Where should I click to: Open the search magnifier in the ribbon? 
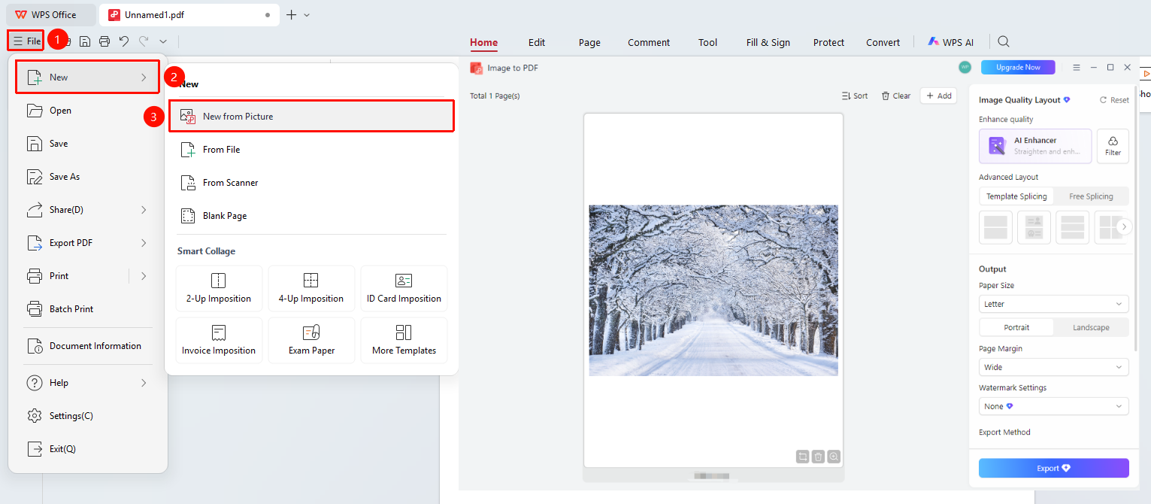point(1004,42)
